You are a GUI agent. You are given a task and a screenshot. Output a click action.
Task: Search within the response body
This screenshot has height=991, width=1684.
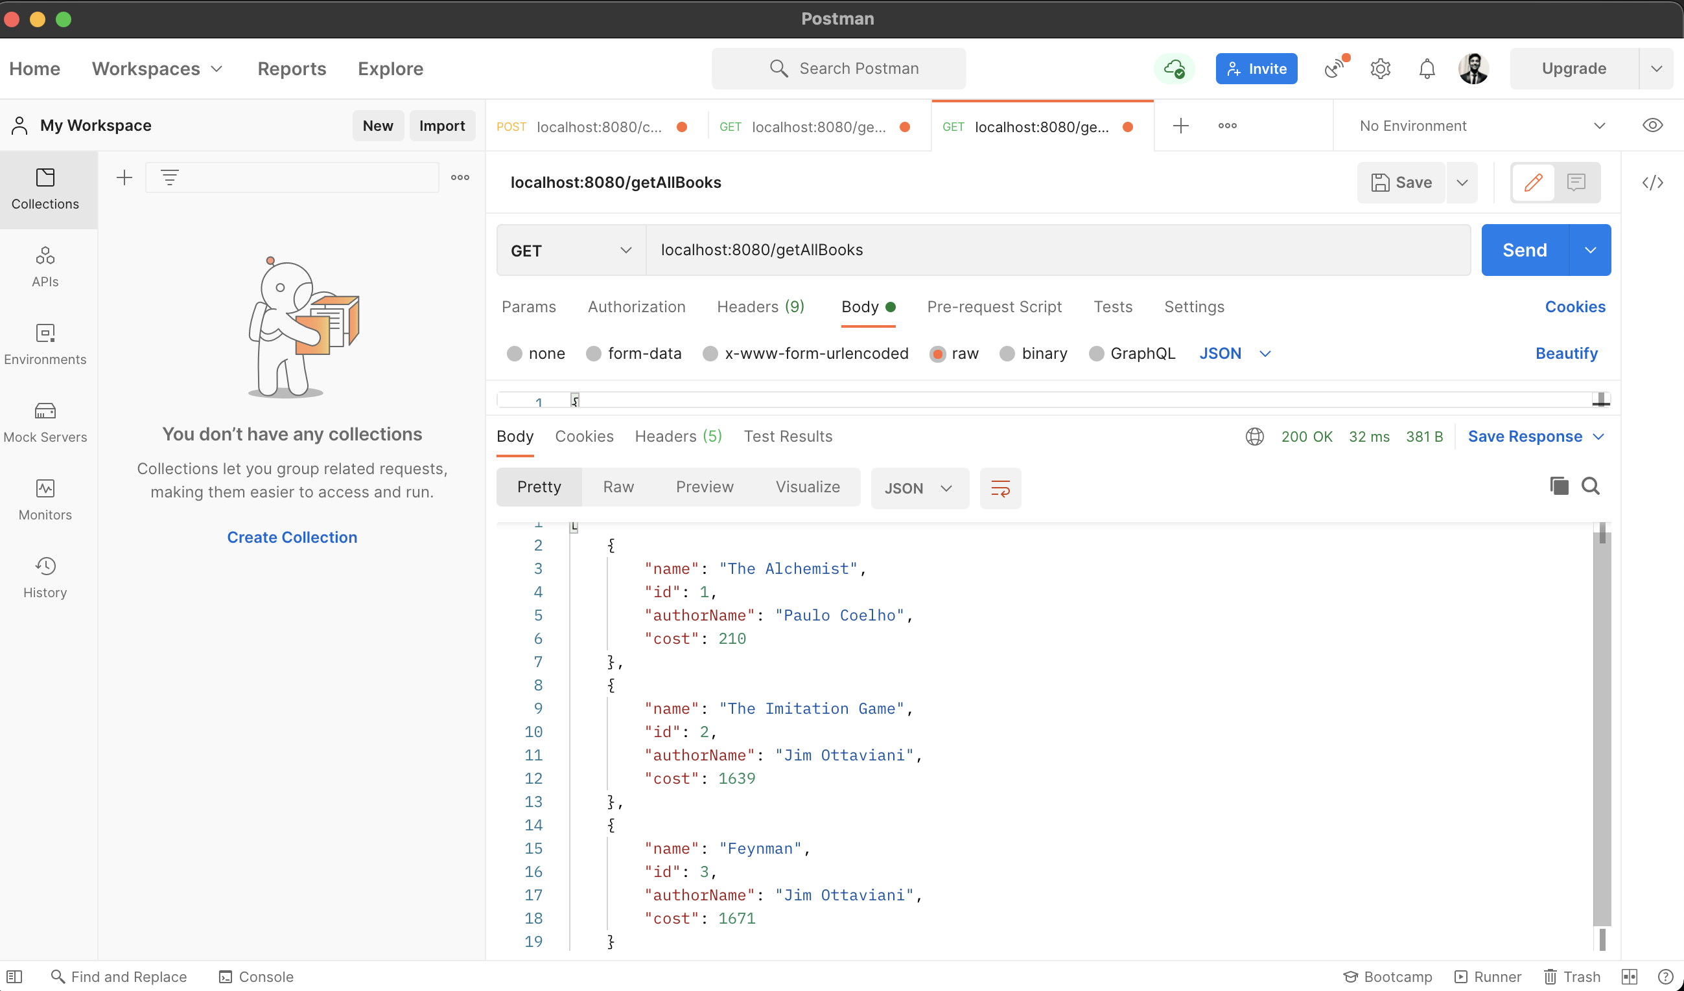pos(1591,486)
